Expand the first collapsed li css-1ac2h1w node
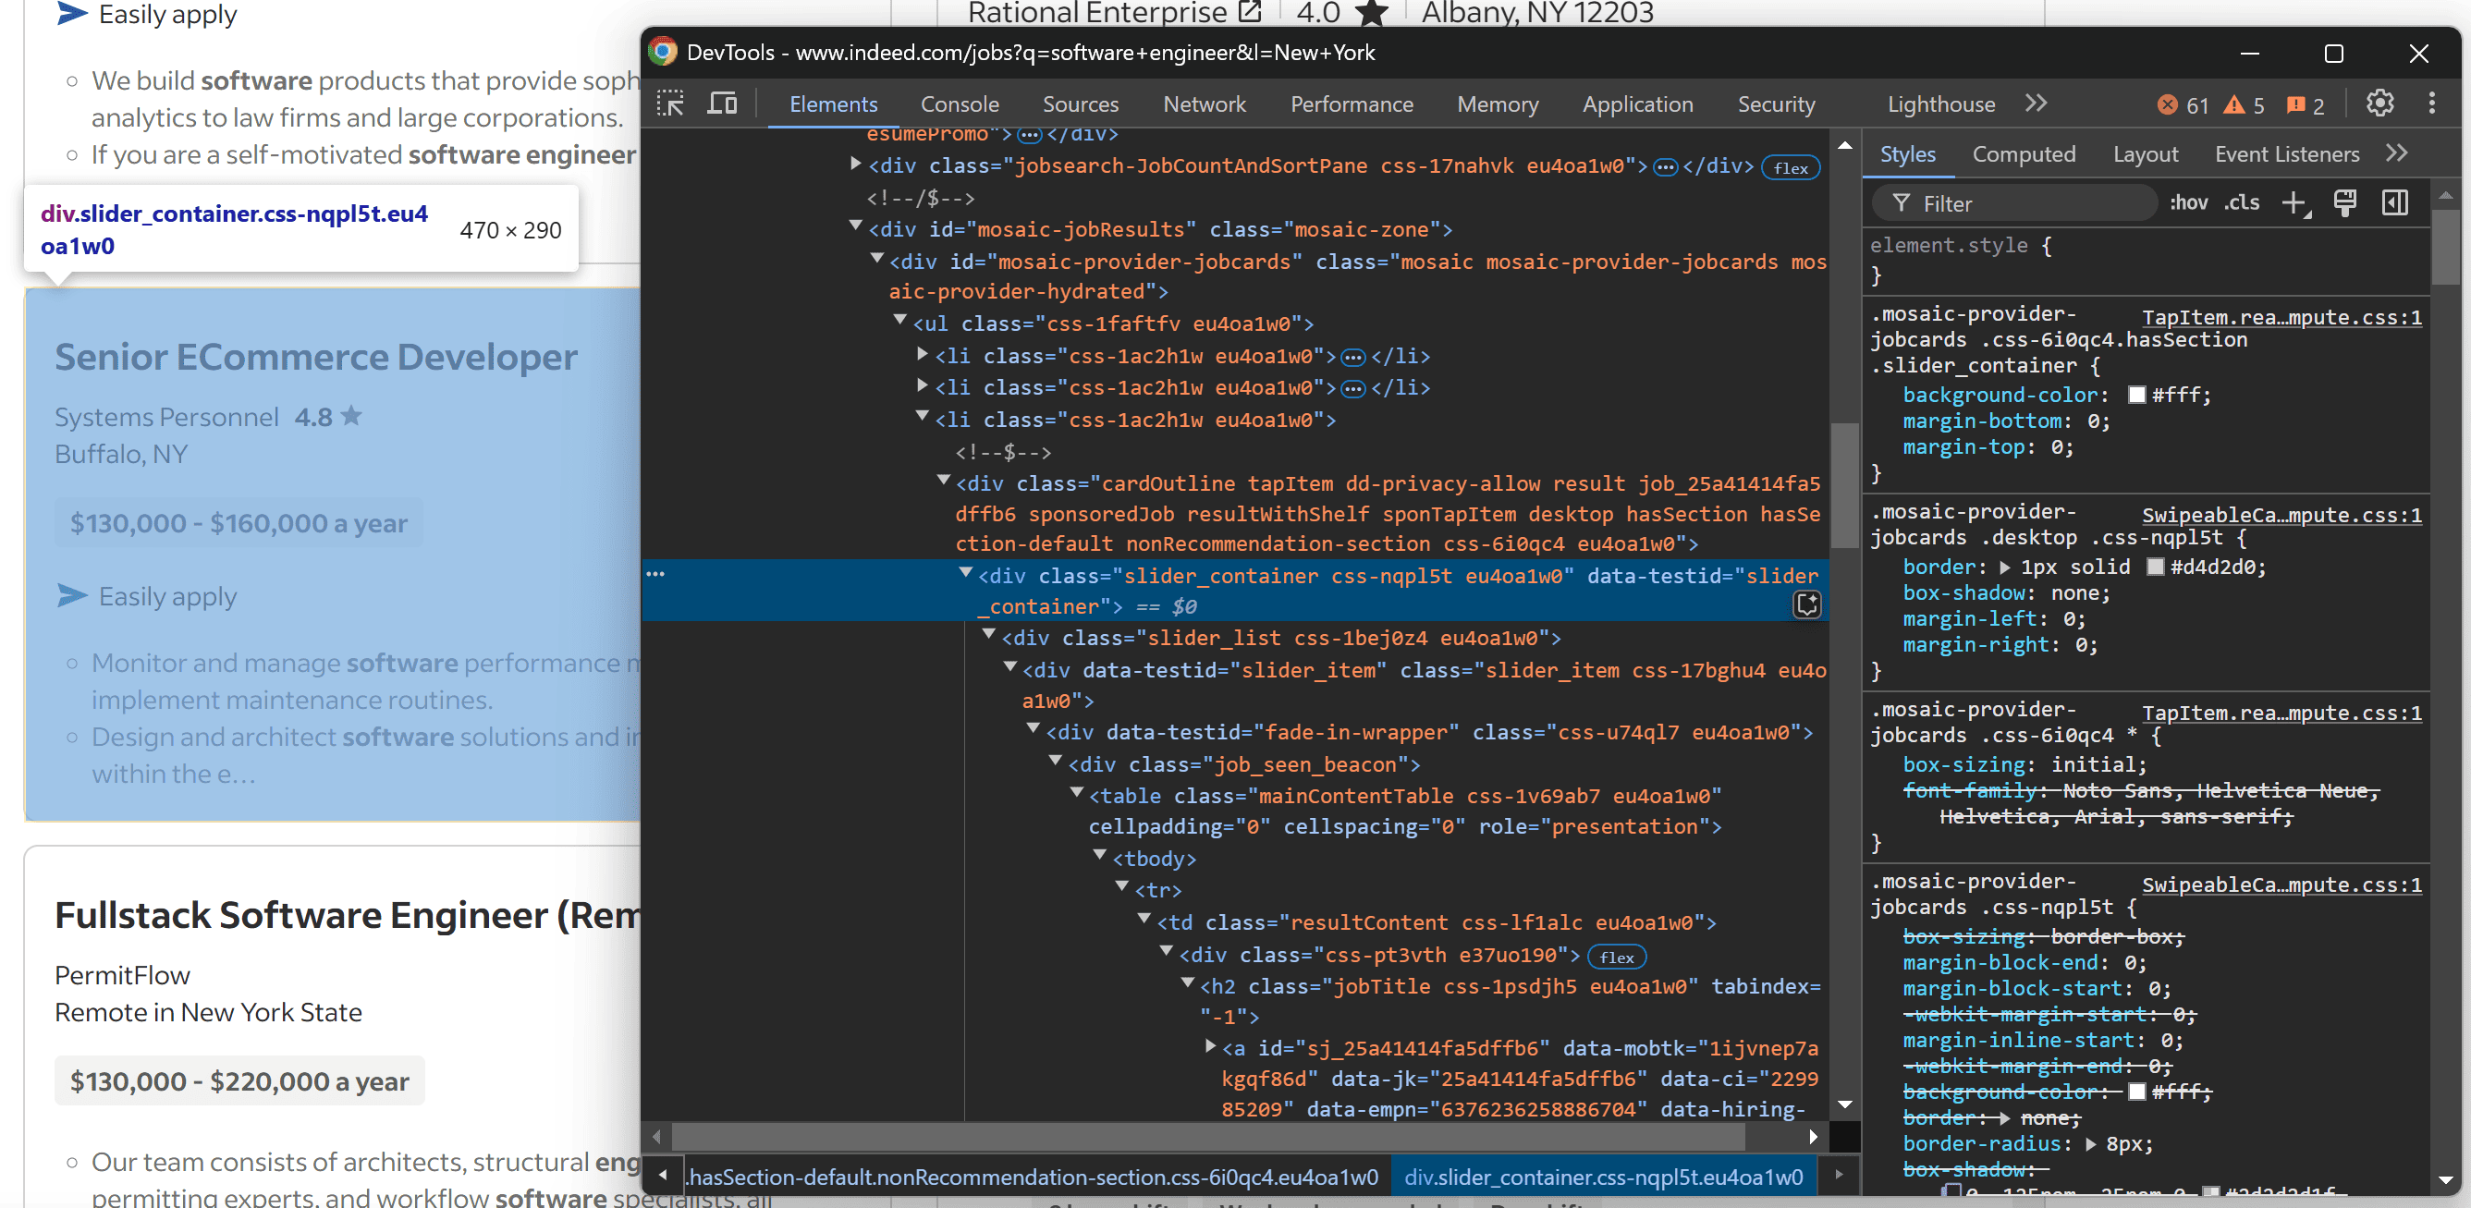Screen dimensions: 2471x1208 point(922,354)
